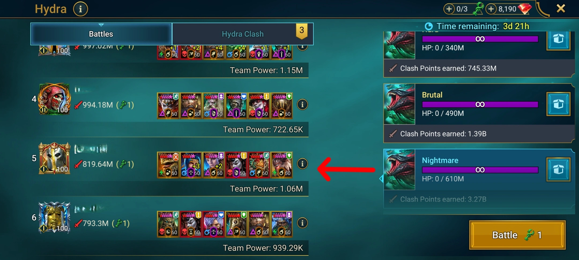Select the Brutal difficulty card
579x260 pixels.
479,113
